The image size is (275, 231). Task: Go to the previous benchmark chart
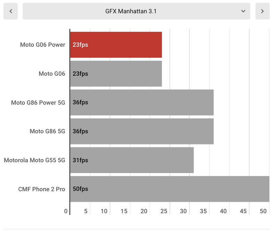[11, 11]
